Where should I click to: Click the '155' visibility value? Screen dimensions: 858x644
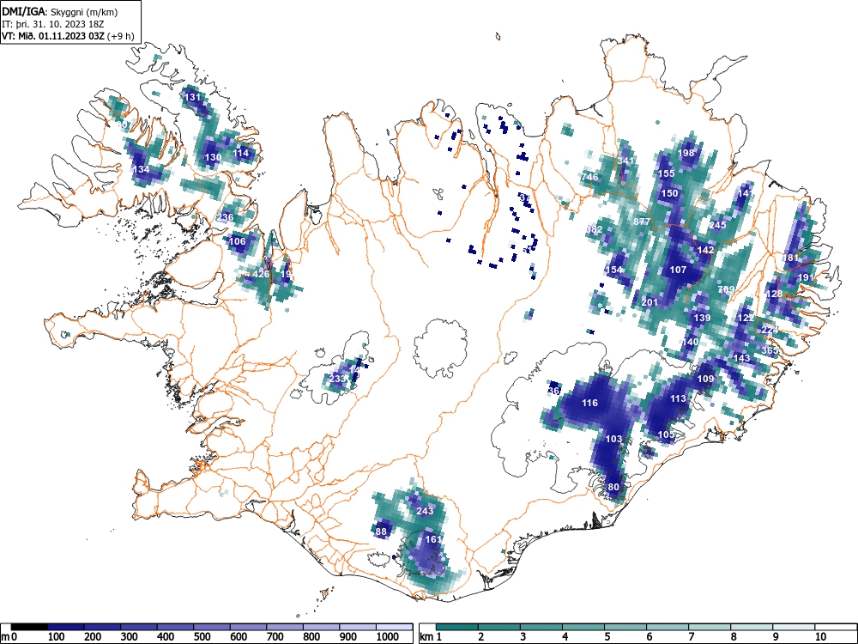click(667, 173)
